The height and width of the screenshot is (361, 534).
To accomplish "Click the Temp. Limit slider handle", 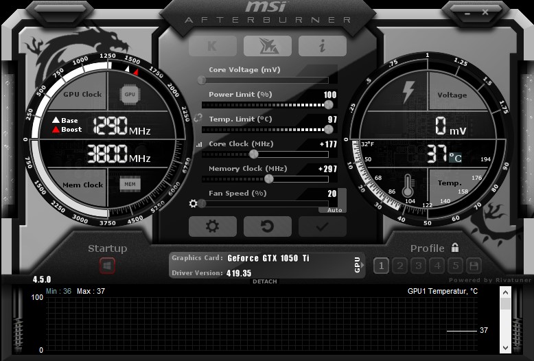I will [329, 130].
